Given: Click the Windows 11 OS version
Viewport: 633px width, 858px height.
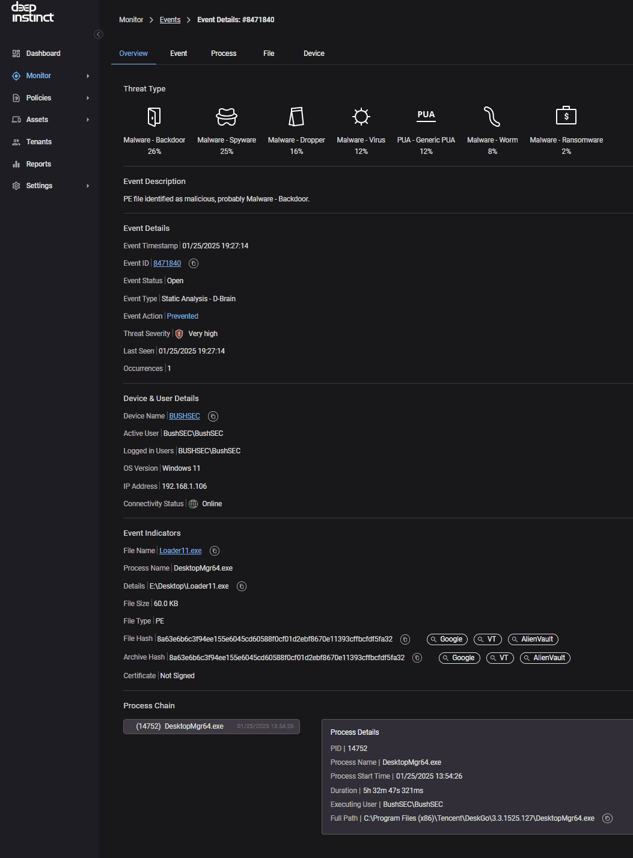Looking at the screenshot, I should [x=182, y=468].
